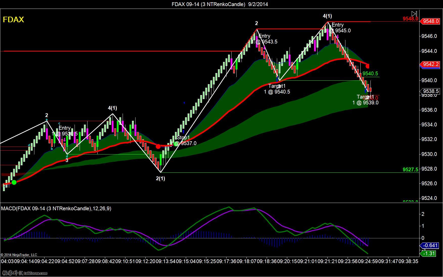Viewport: 443px width, 277px height.
Task: Click the green 9527.5 support level label
Action: (410, 170)
